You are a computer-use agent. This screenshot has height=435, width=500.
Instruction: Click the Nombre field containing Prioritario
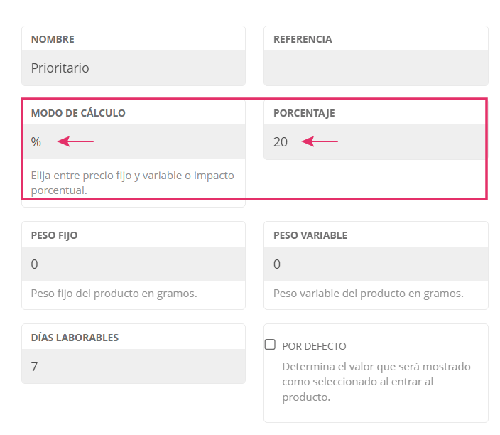point(134,68)
